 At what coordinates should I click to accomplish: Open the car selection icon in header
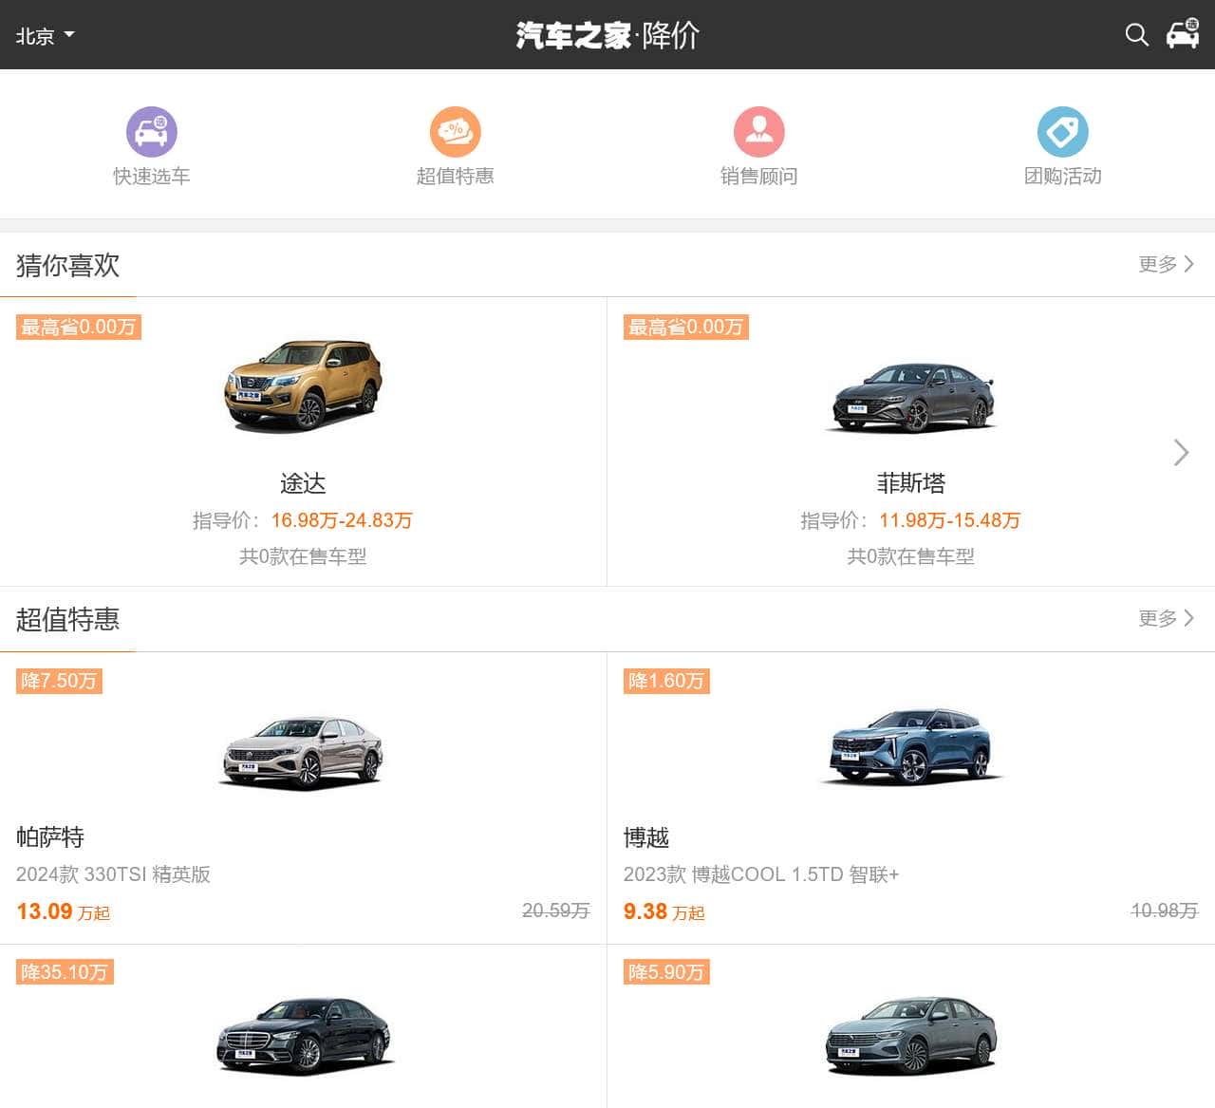pos(1183,34)
